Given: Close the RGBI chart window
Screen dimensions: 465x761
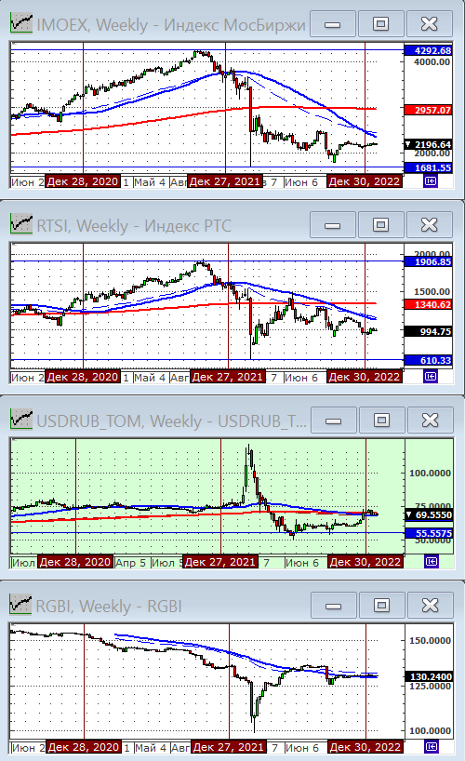Looking at the screenshot, I should (430, 606).
